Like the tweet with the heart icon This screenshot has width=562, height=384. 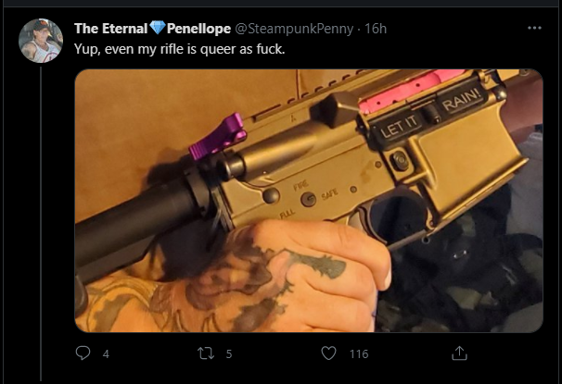click(x=328, y=353)
